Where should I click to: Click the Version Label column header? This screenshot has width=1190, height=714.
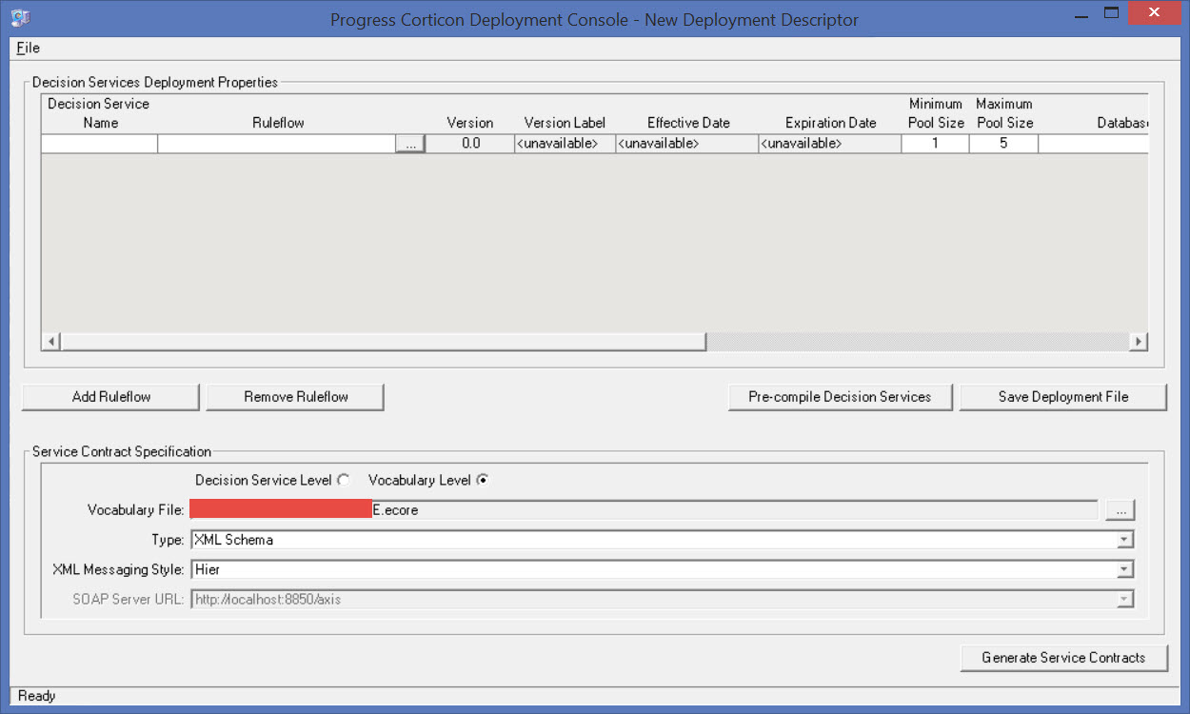tap(565, 123)
